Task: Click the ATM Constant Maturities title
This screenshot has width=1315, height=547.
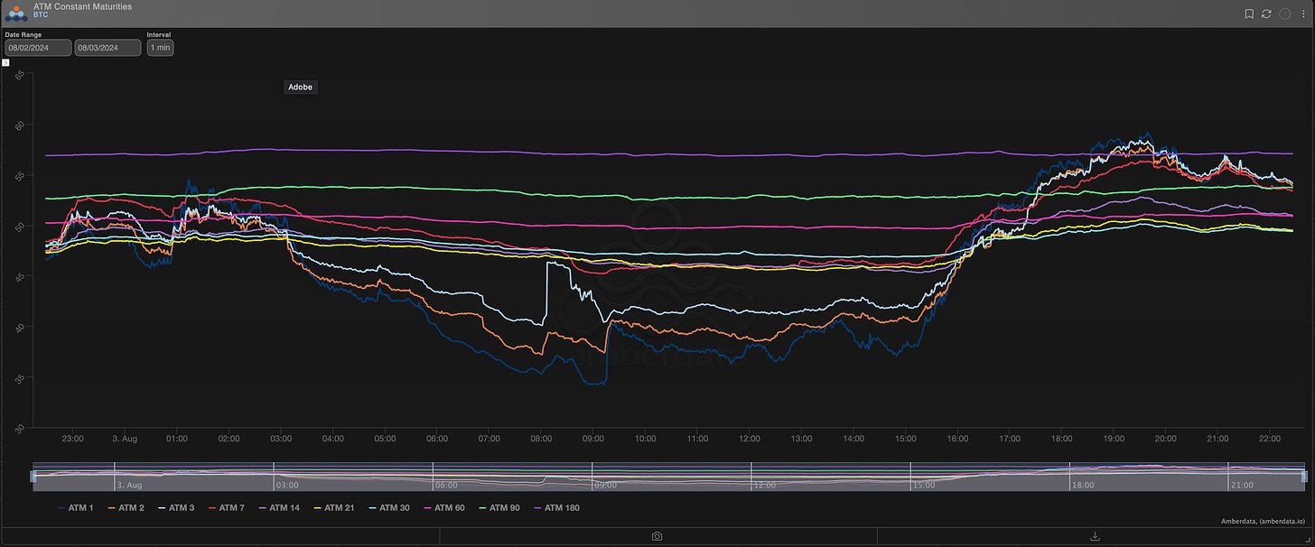Action: pyautogui.click(x=82, y=6)
